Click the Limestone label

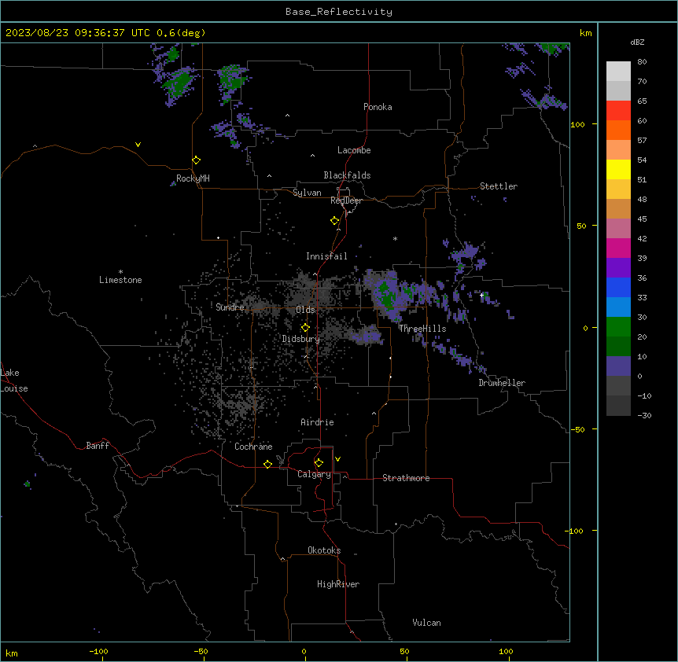tap(120, 280)
